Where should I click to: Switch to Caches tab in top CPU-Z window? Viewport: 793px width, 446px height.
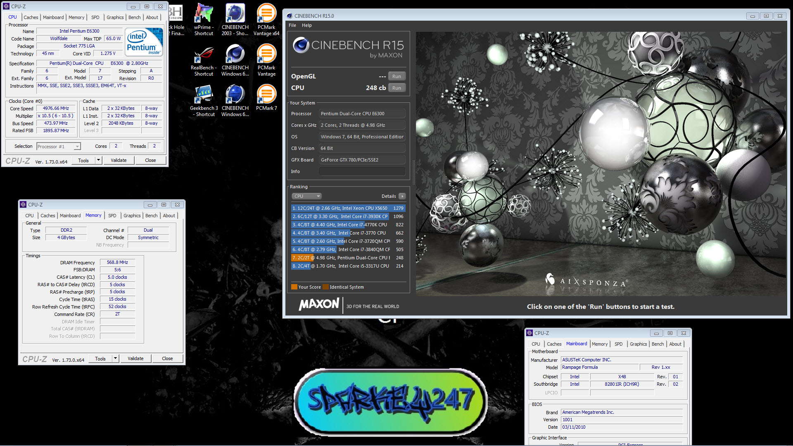point(31,17)
